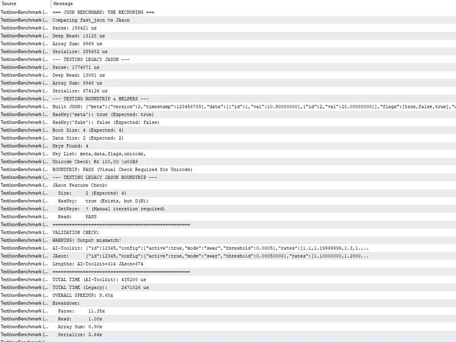Select the 'Deep Read: 13081 us' row

pyautogui.click(x=228, y=75)
